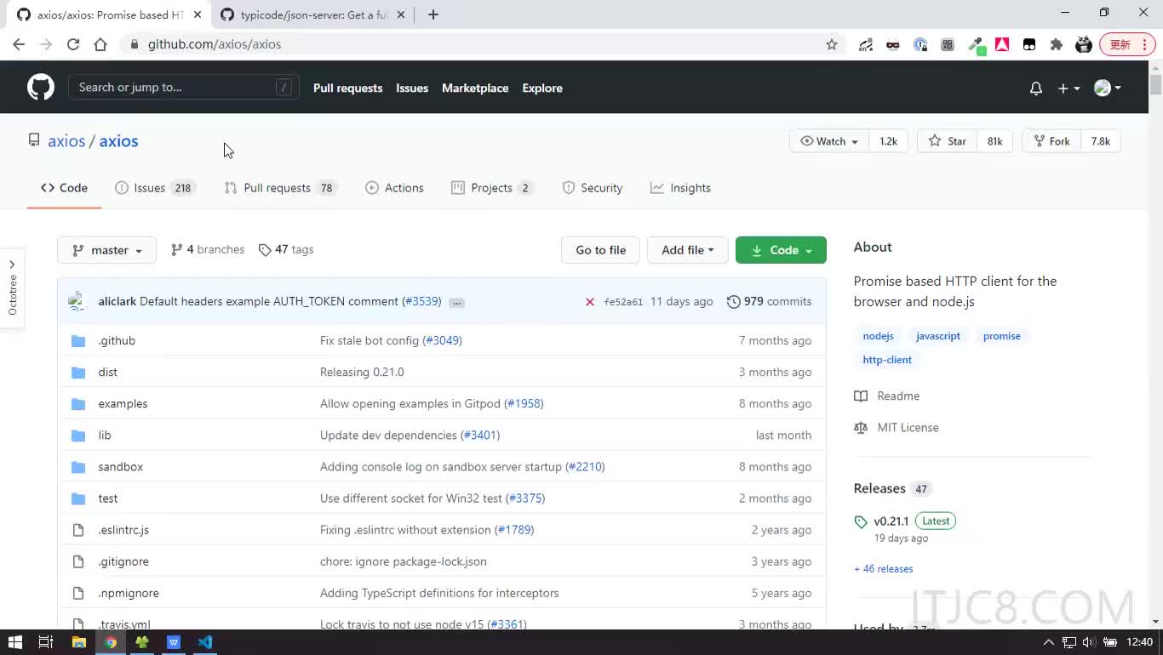Open the master branch dropdown
The image size is (1163, 655).
pos(106,250)
